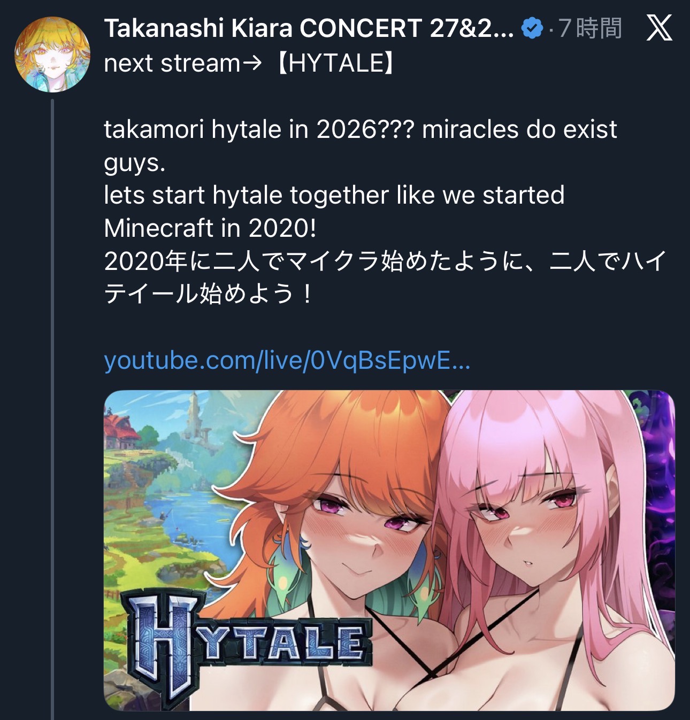Open the Takanashi Kiara CONCERT display name
The height and width of the screenshot is (720, 690).
pyautogui.click(x=309, y=28)
